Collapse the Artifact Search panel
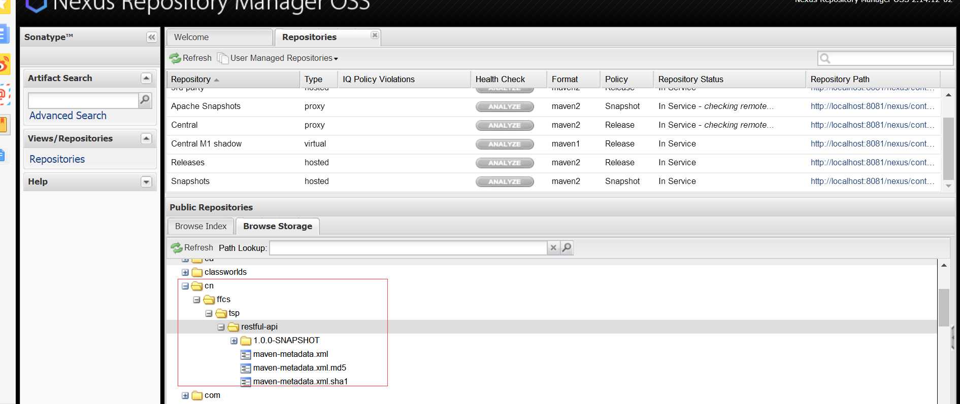Screen dimensions: 960x404 pos(146,78)
